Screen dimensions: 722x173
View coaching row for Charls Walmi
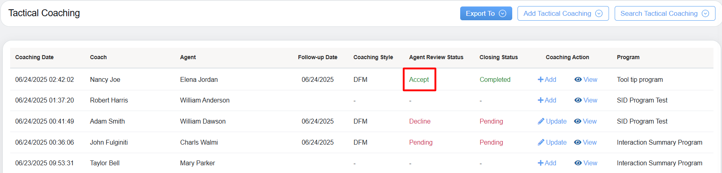point(585,142)
